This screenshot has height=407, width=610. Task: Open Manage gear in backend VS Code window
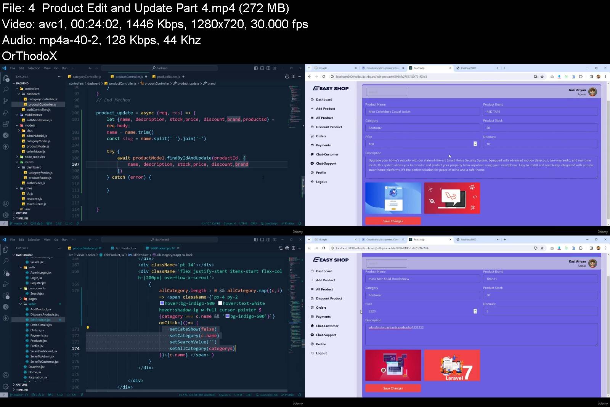pos(6,215)
